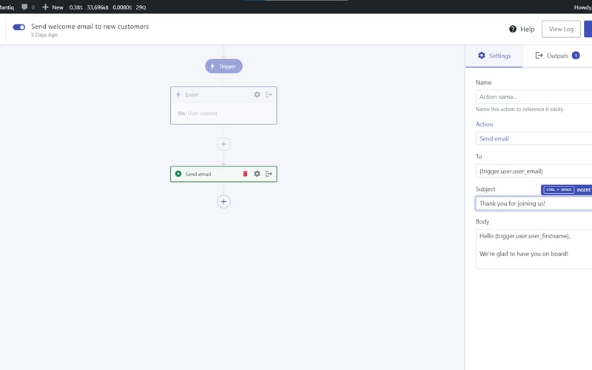The height and width of the screenshot is (370, 592).
Task: Open comments icon in admin bar
Action: [24, 7]
